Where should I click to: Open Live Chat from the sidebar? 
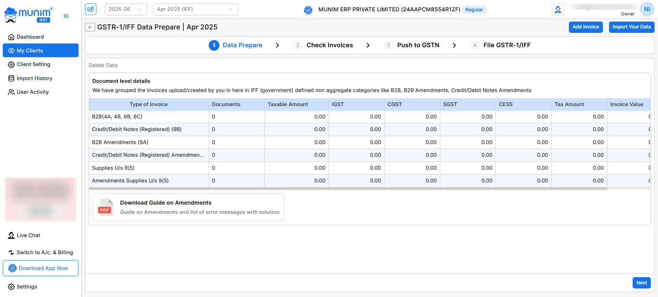pos(28,235)
